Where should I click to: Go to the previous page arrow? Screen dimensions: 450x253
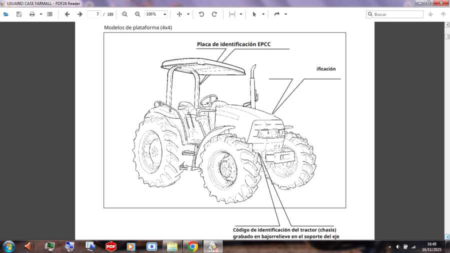pyautogui.click(x=67, y=14)
